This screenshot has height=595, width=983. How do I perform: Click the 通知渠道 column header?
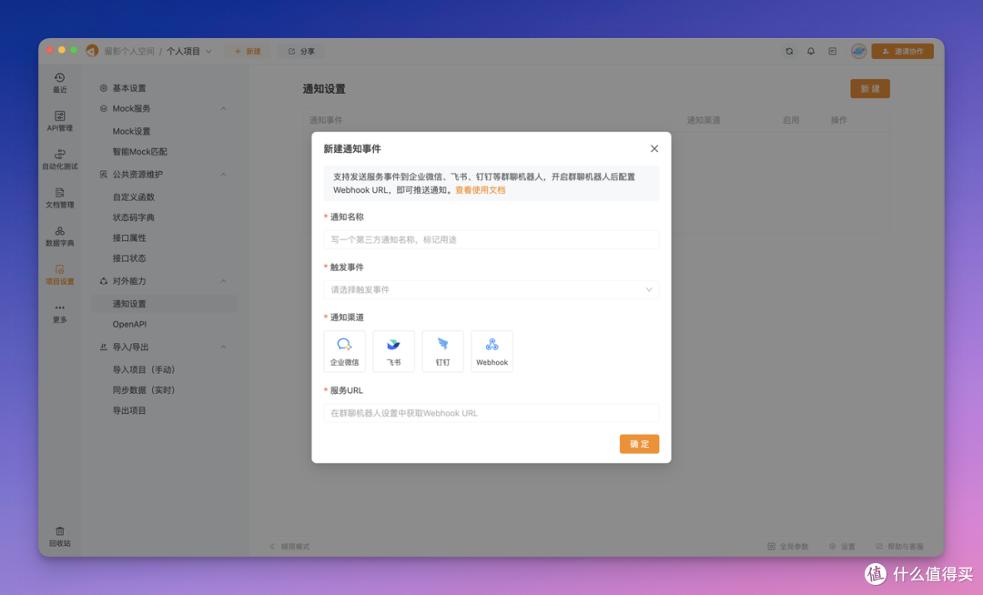tap(704, 120)
